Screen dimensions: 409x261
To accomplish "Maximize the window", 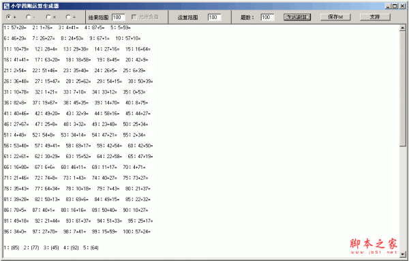I will point(395,6).
